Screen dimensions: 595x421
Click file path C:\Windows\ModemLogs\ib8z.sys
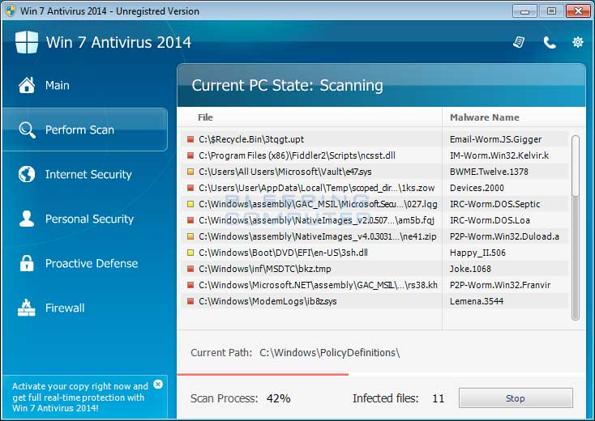point(268,301)
